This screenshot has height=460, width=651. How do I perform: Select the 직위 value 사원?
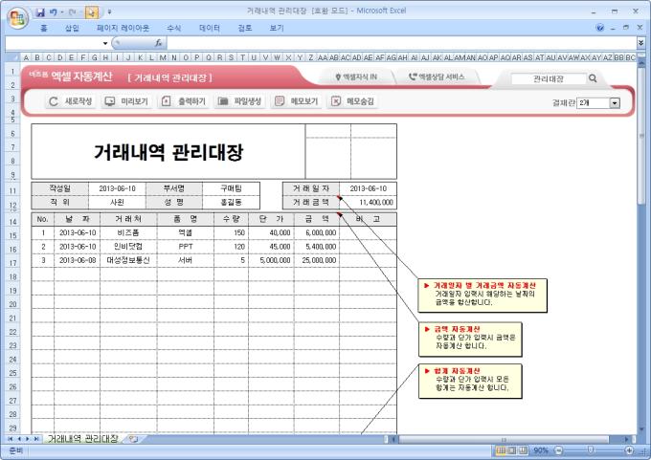click(117, 203)
